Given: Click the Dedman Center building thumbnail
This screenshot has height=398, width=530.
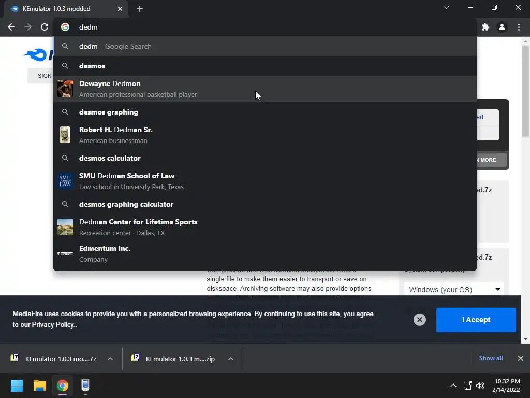Looking at the screenshot, I should [x=65, y=227].
